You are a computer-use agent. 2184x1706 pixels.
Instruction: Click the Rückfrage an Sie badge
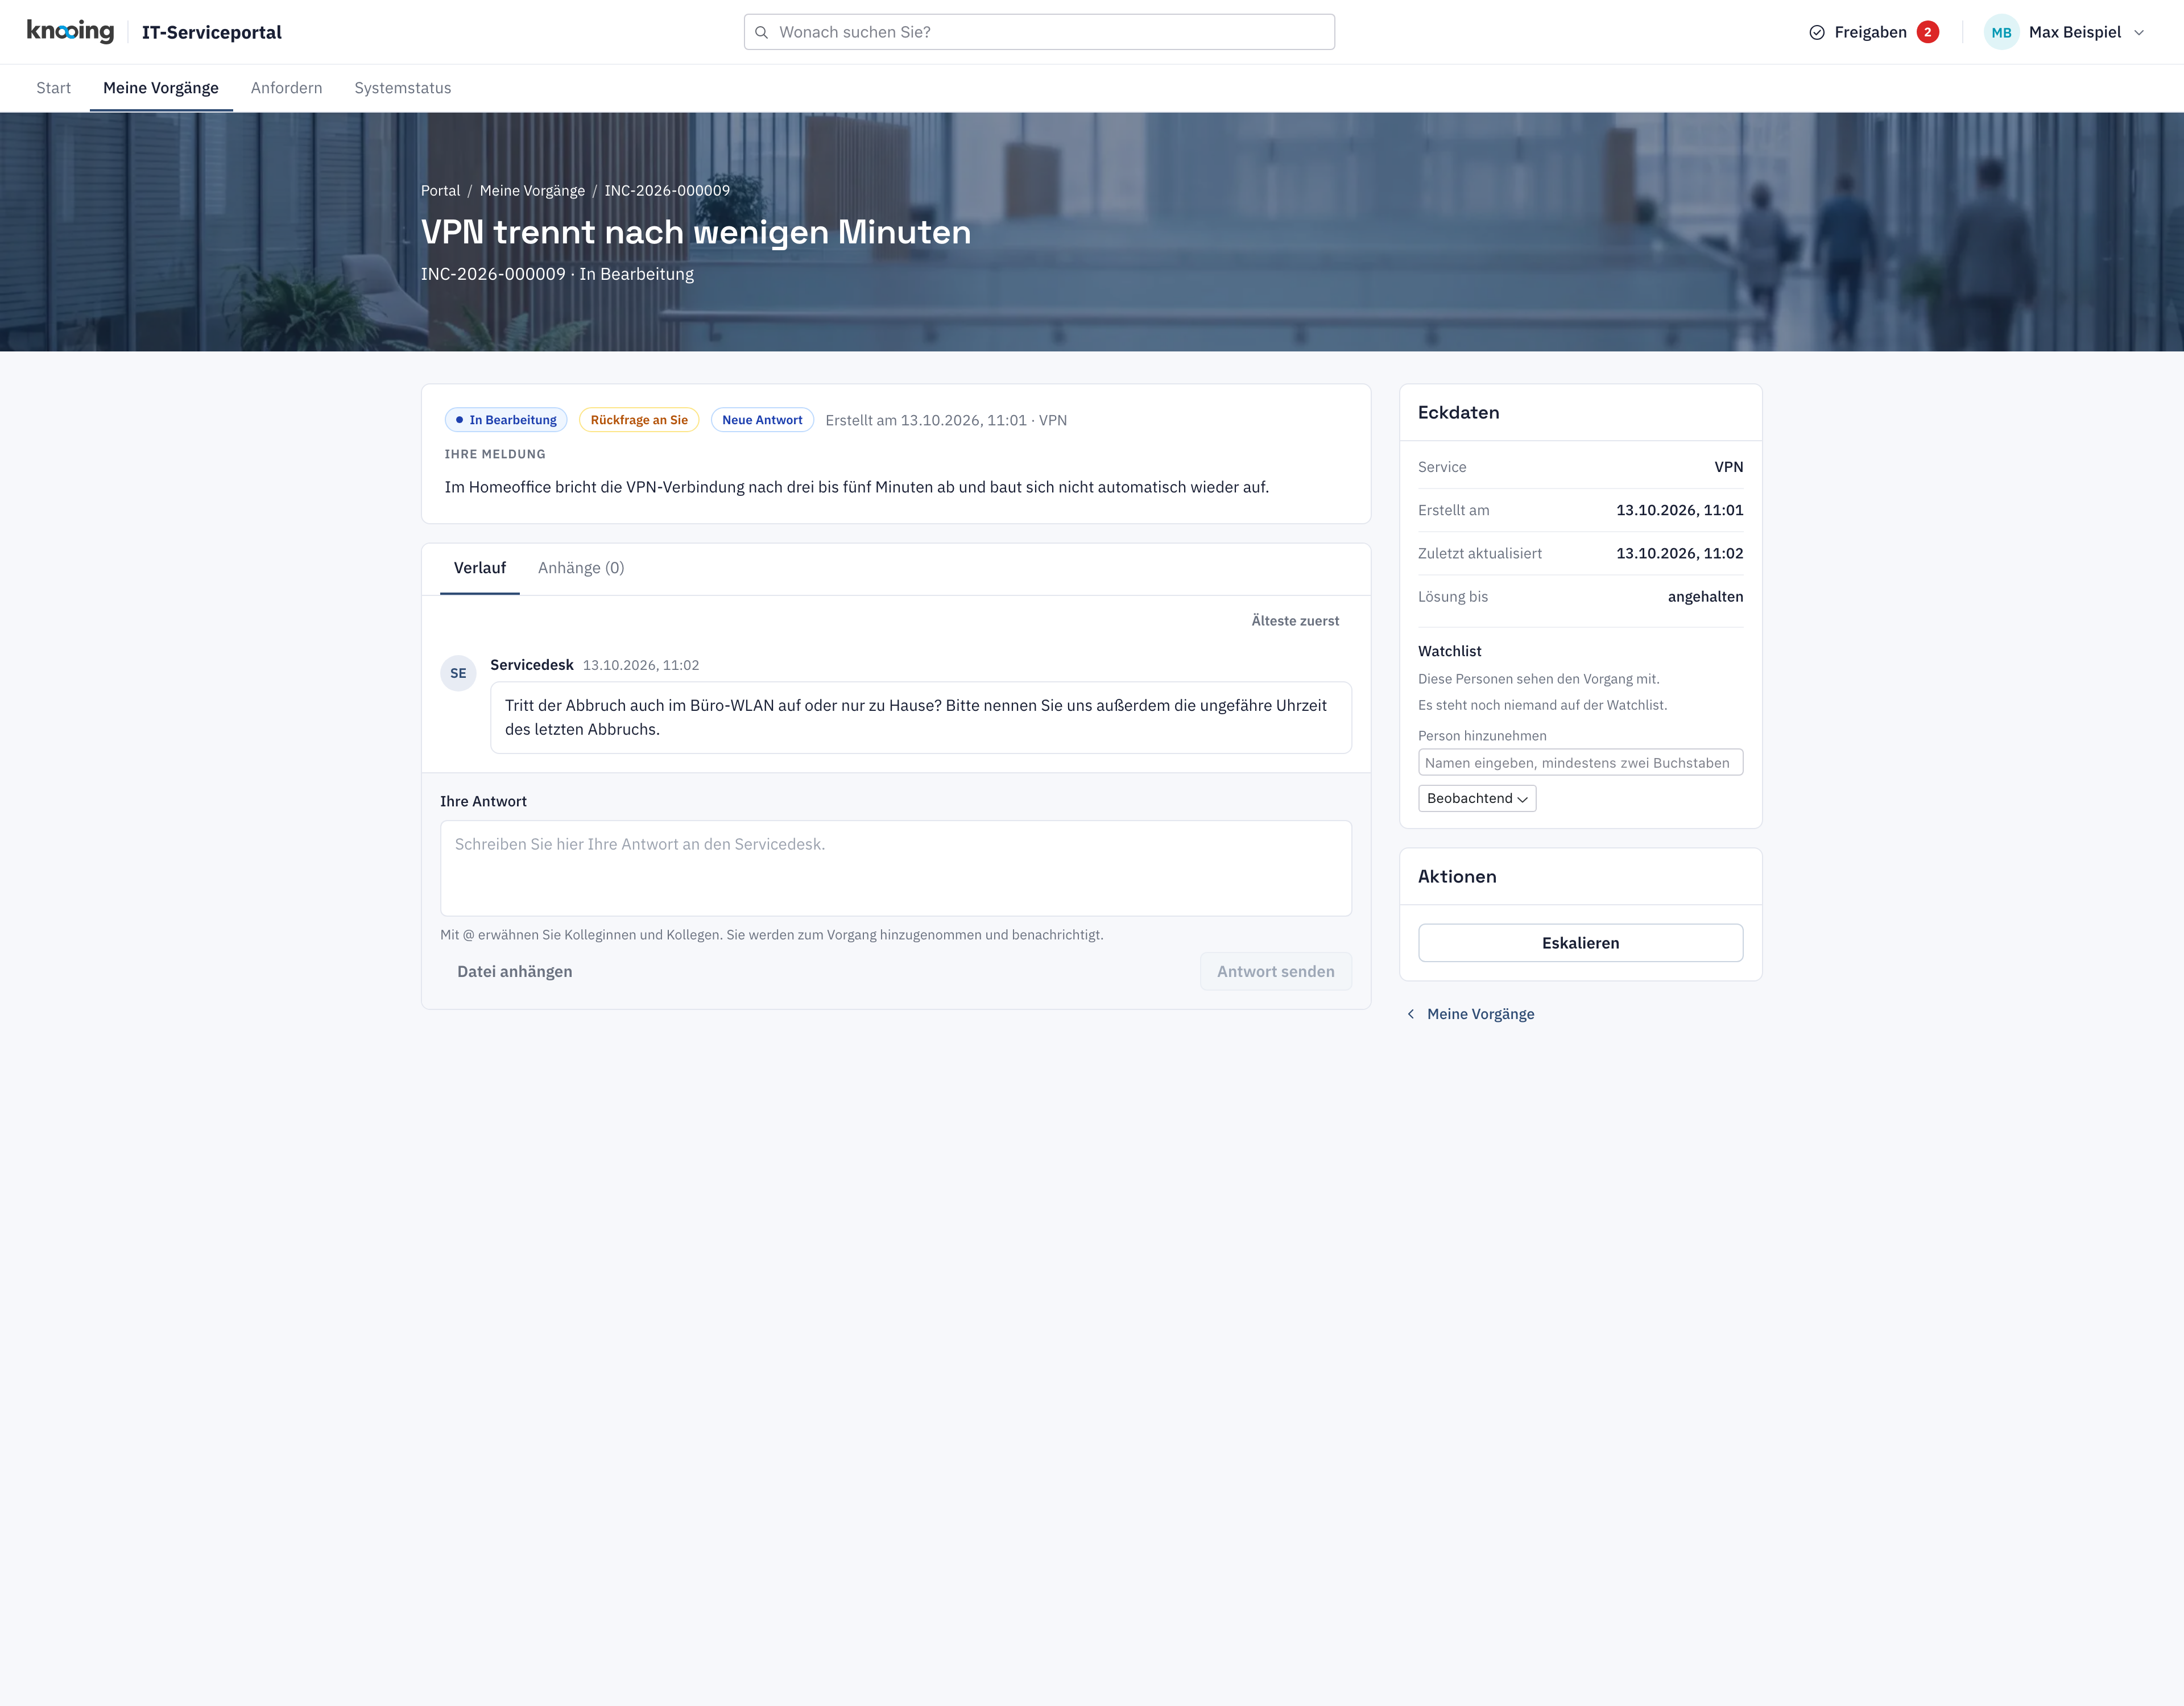pos(639,420)
